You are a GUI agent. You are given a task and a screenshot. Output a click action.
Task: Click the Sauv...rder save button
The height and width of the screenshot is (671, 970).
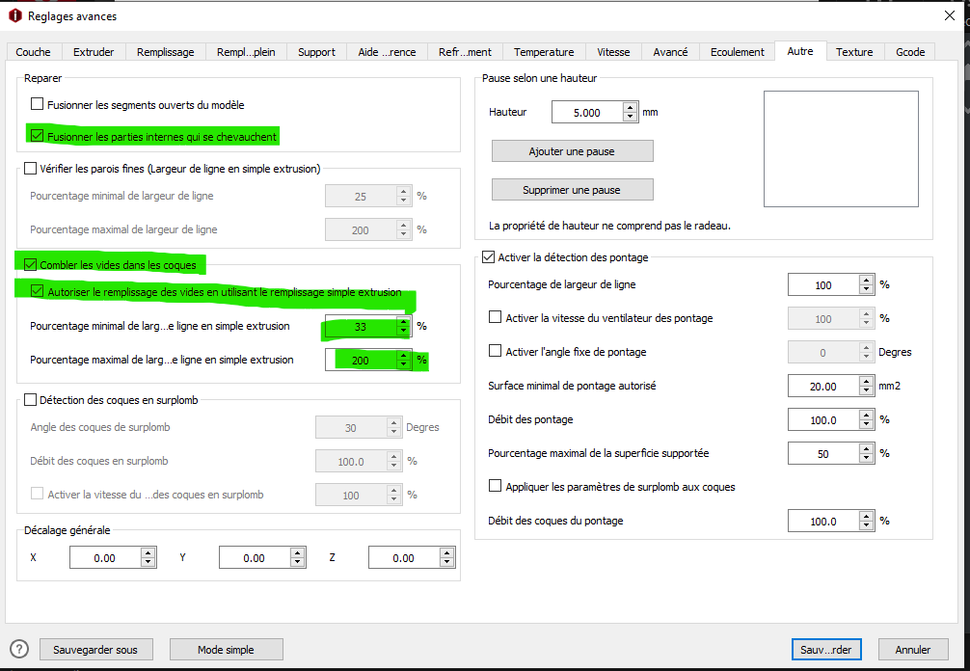click(x=826, y=650)
